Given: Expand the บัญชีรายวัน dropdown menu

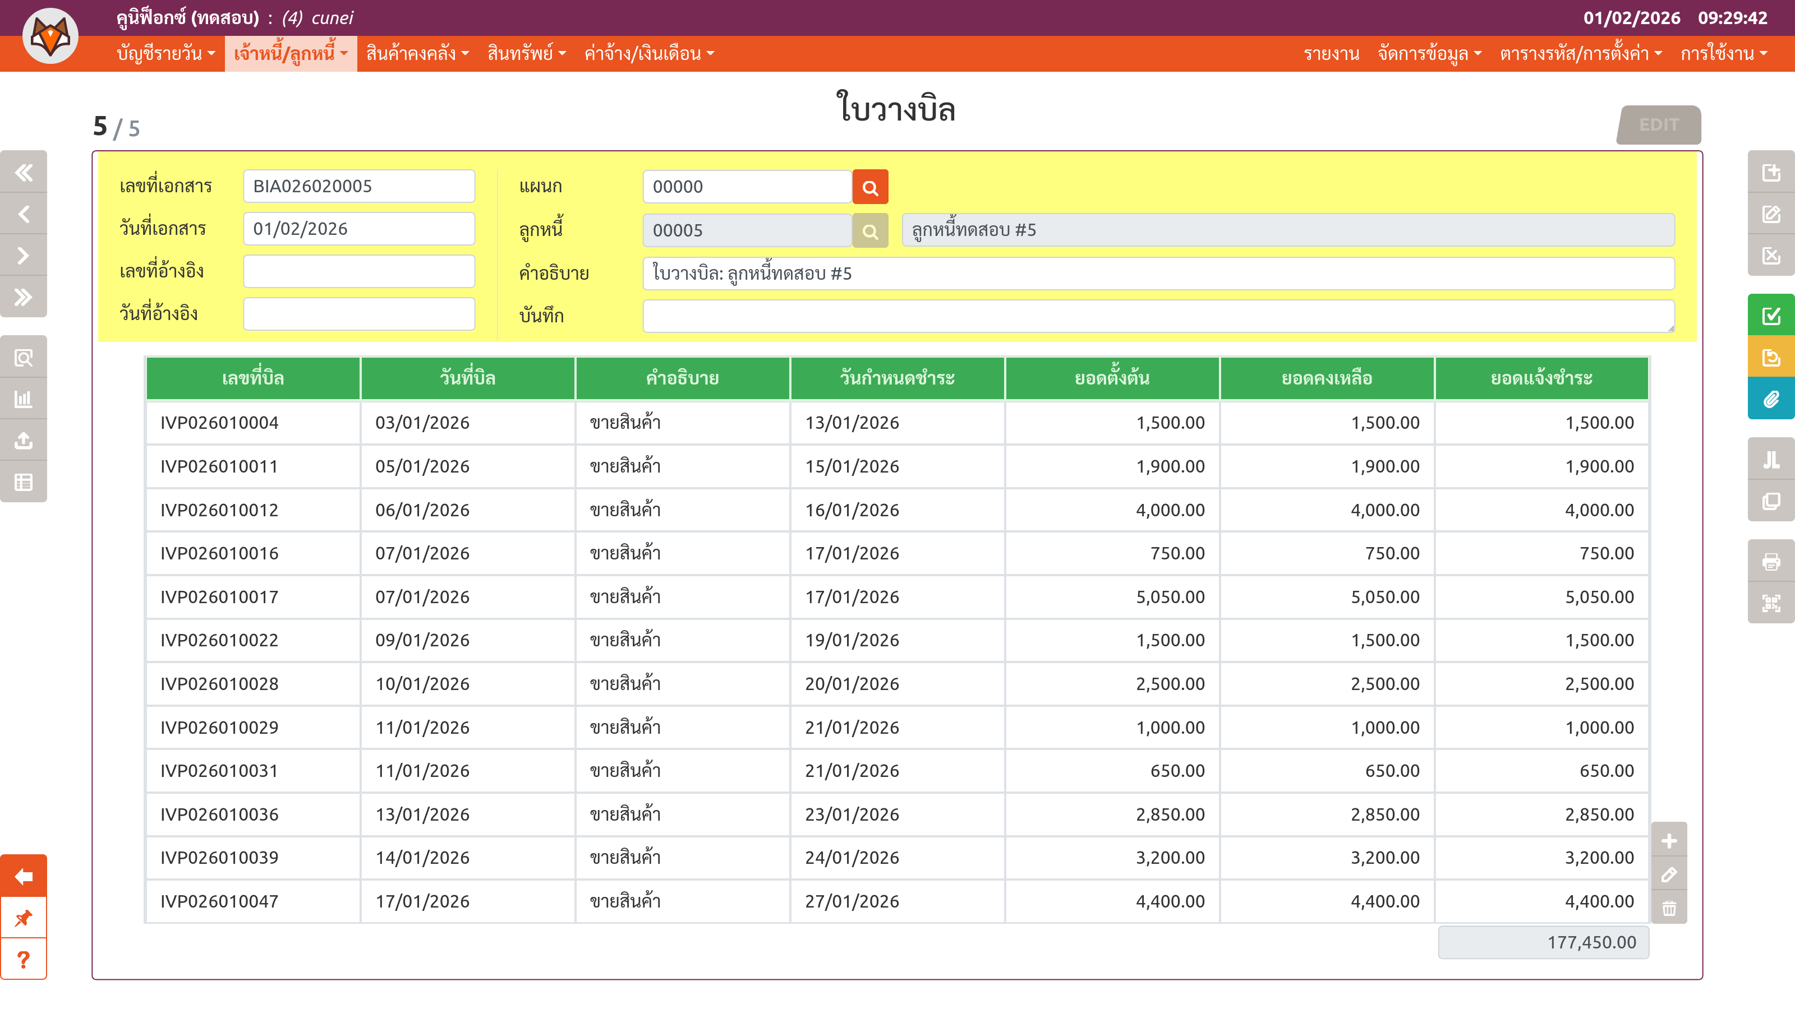Looking at the screenshot, I should pos(166,54).
